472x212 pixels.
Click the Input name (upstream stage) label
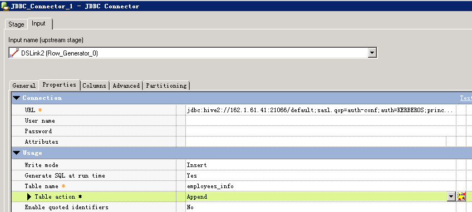pyautogui.click(x=46, y=40)
